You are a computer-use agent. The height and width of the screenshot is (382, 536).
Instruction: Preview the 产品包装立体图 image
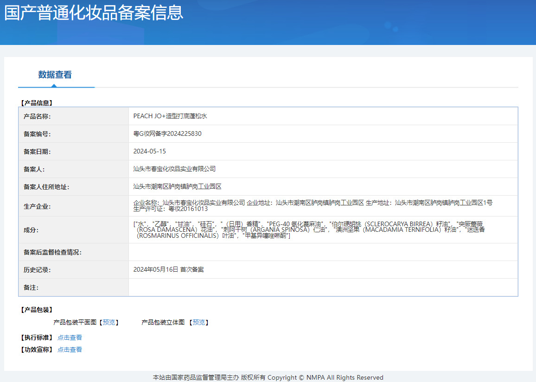click(198, 322)
